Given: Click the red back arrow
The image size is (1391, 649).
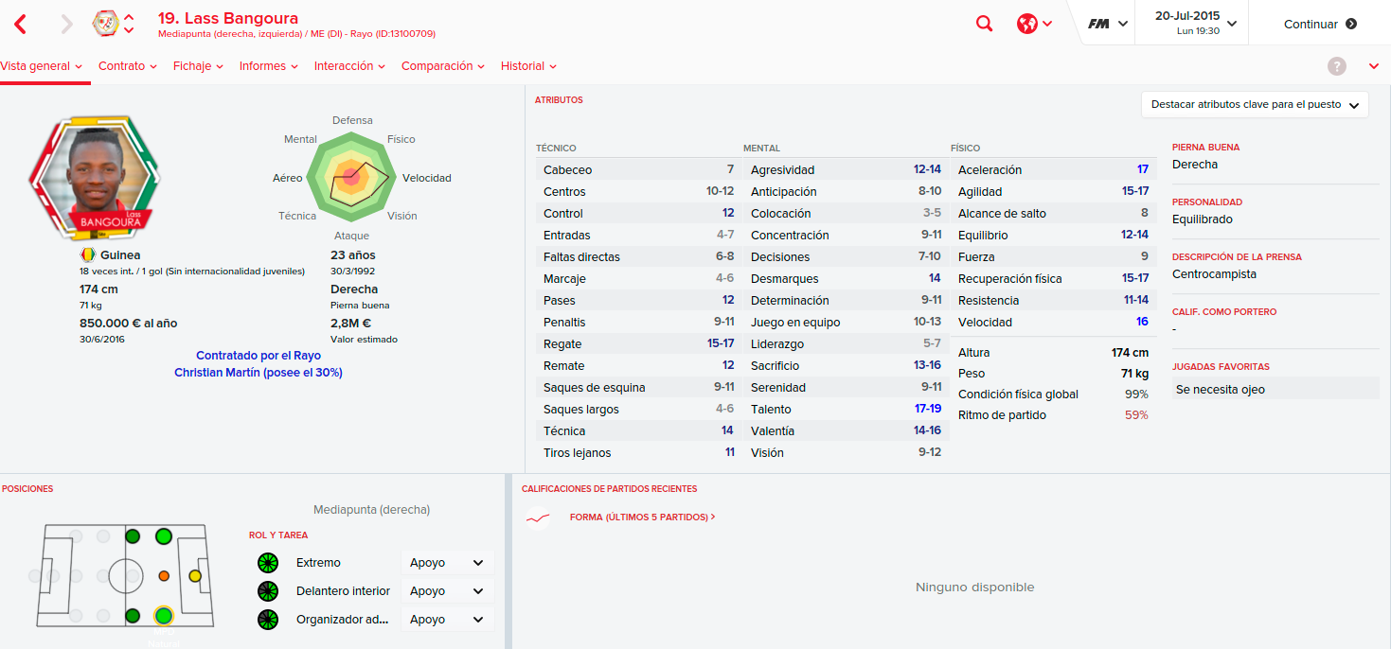Looking at the screenshot, I should pyautogui.click(x=20, y=24).
